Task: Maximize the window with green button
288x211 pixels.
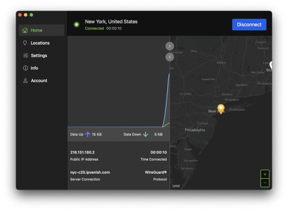Action: (x=31, y=15)
